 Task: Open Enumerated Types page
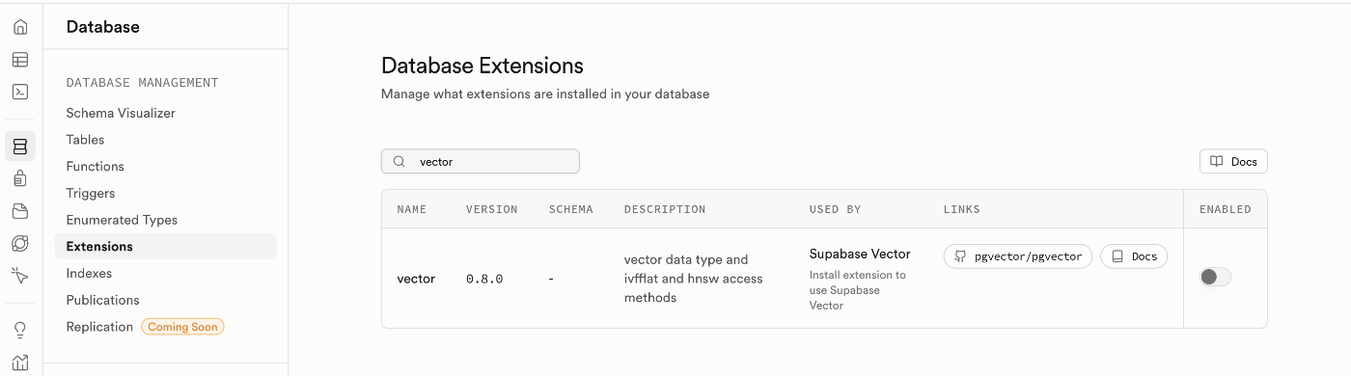pos(122,220)
